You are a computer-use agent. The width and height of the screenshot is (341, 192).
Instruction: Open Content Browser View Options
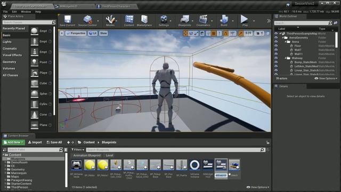click(258, 187)
